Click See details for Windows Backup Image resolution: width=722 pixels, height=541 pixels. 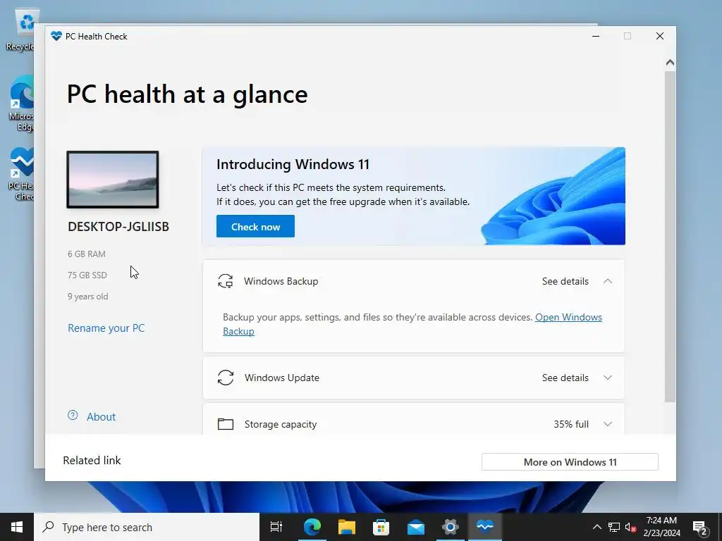click(565, 281)
